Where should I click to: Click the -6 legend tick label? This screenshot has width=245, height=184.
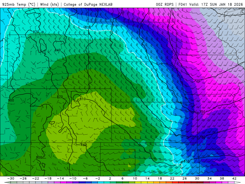(x=85, y=178)
